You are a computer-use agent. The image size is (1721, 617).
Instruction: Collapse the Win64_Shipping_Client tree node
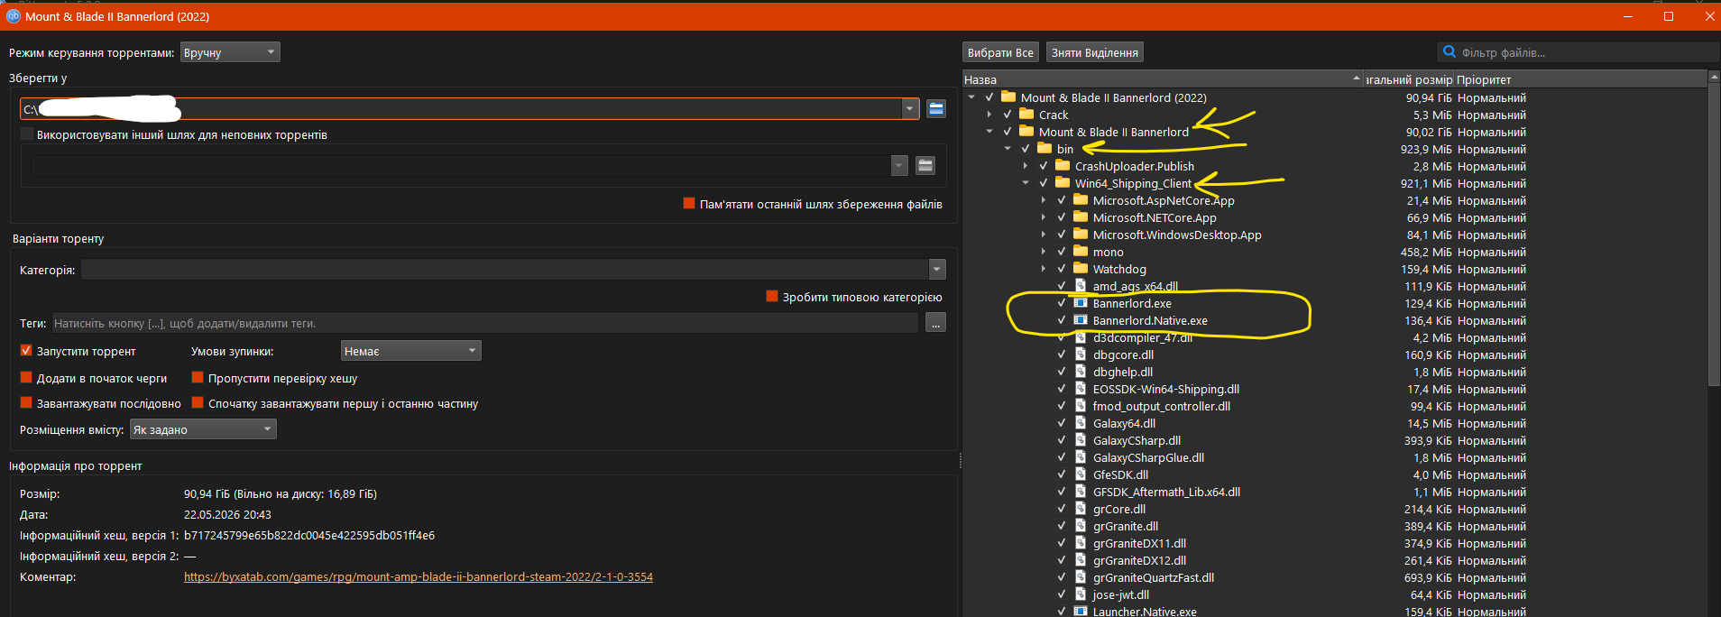coord(1026,183)
